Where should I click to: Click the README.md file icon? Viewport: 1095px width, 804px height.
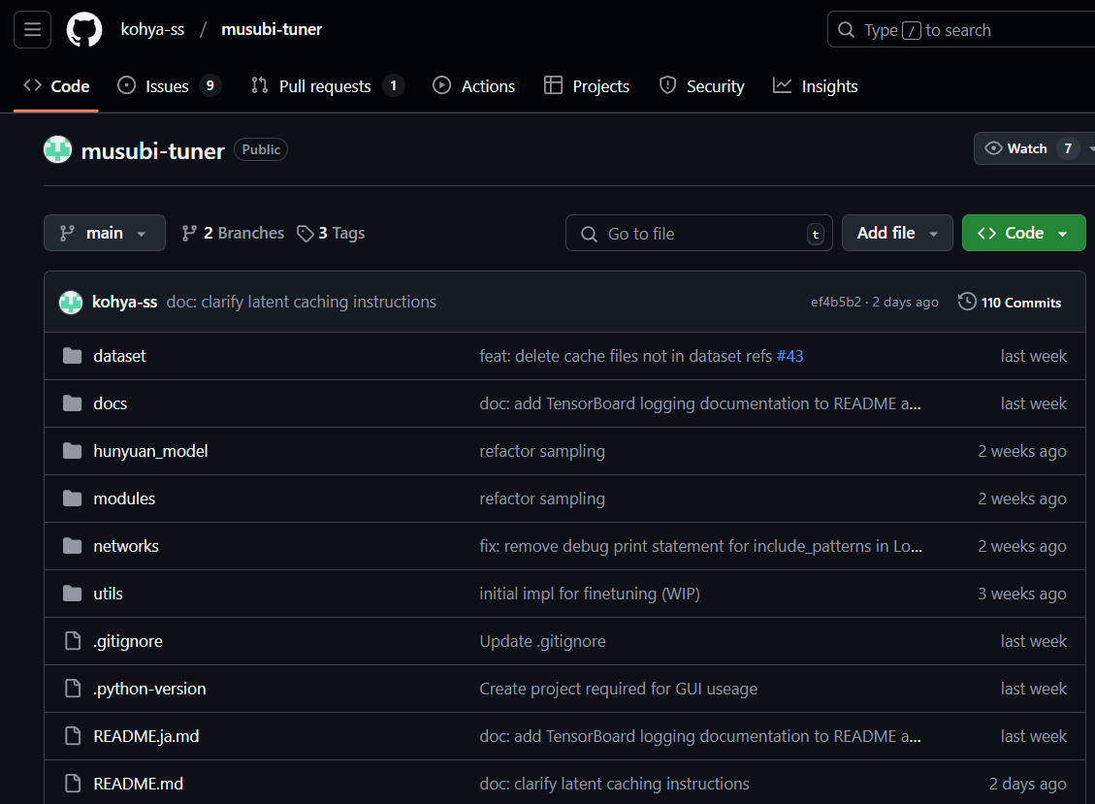pos(72,784)
